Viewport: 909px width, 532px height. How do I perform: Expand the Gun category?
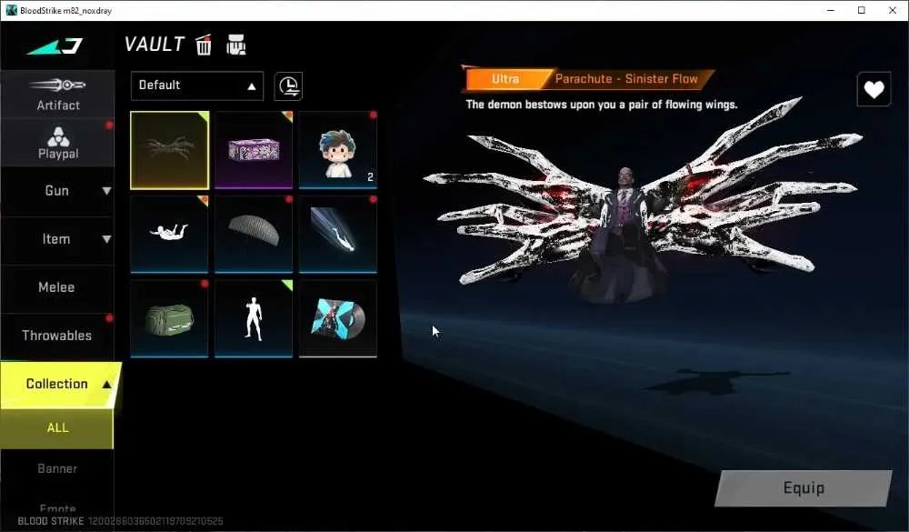tap(58, 191)
